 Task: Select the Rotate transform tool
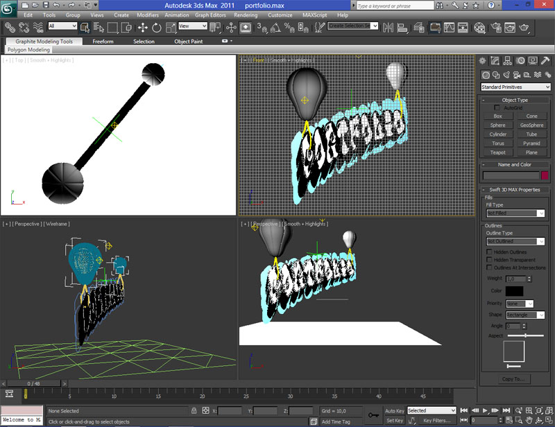156,28
